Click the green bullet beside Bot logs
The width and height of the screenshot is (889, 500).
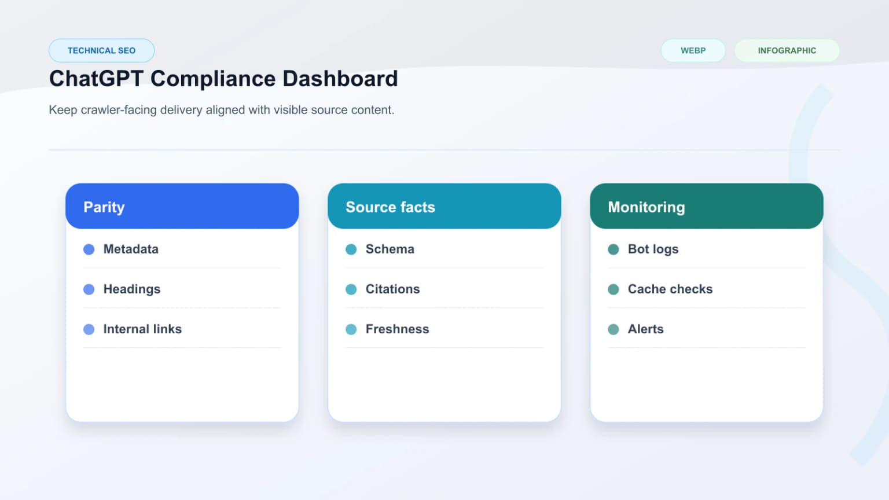click(x=614, y=249)
